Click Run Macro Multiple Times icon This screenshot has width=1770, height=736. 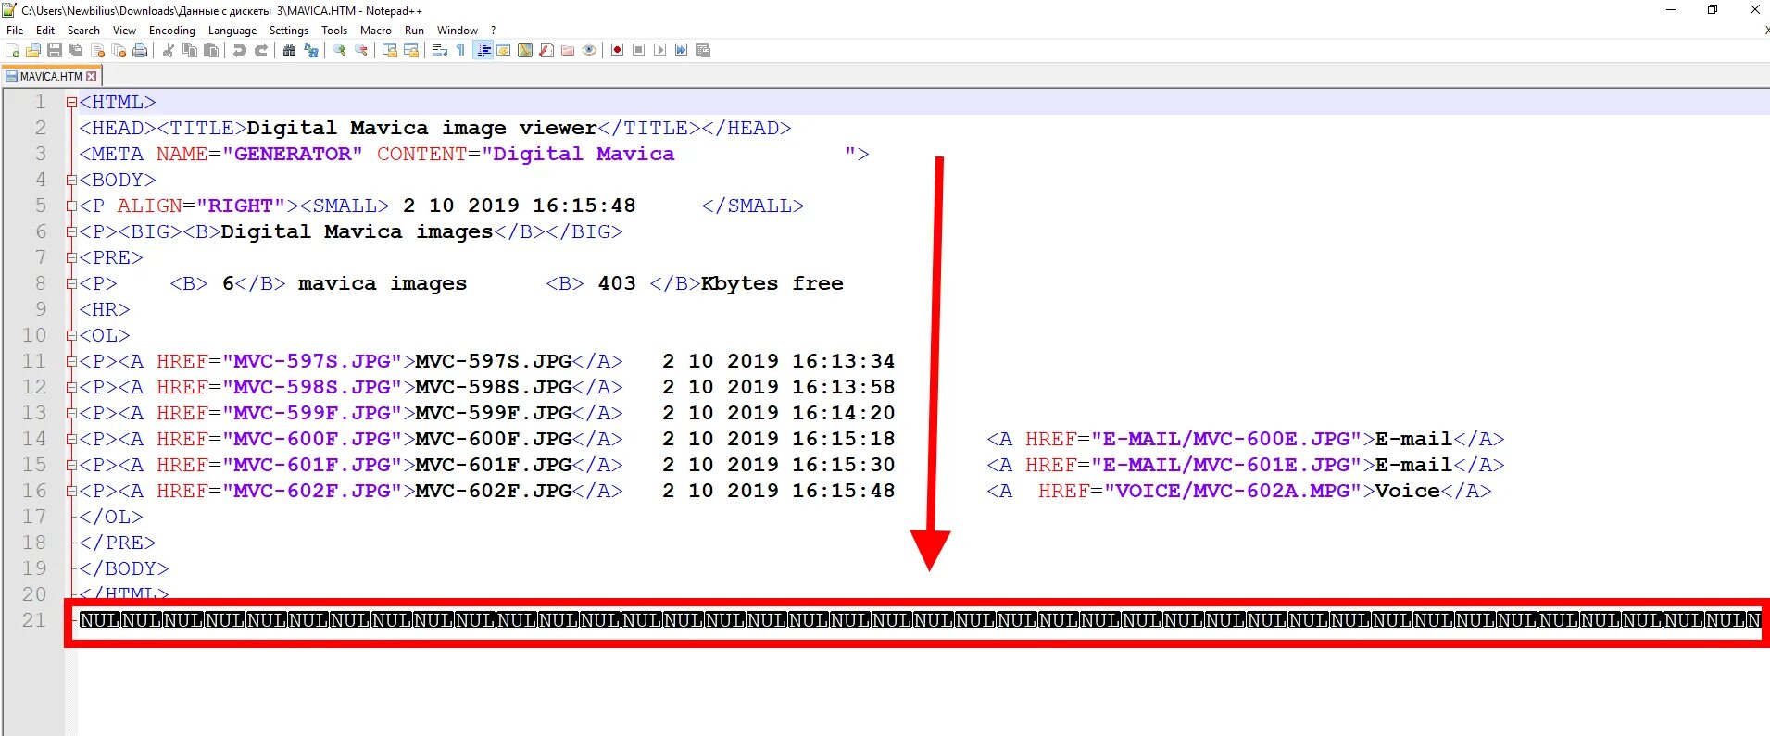click(x=681, y=50)
